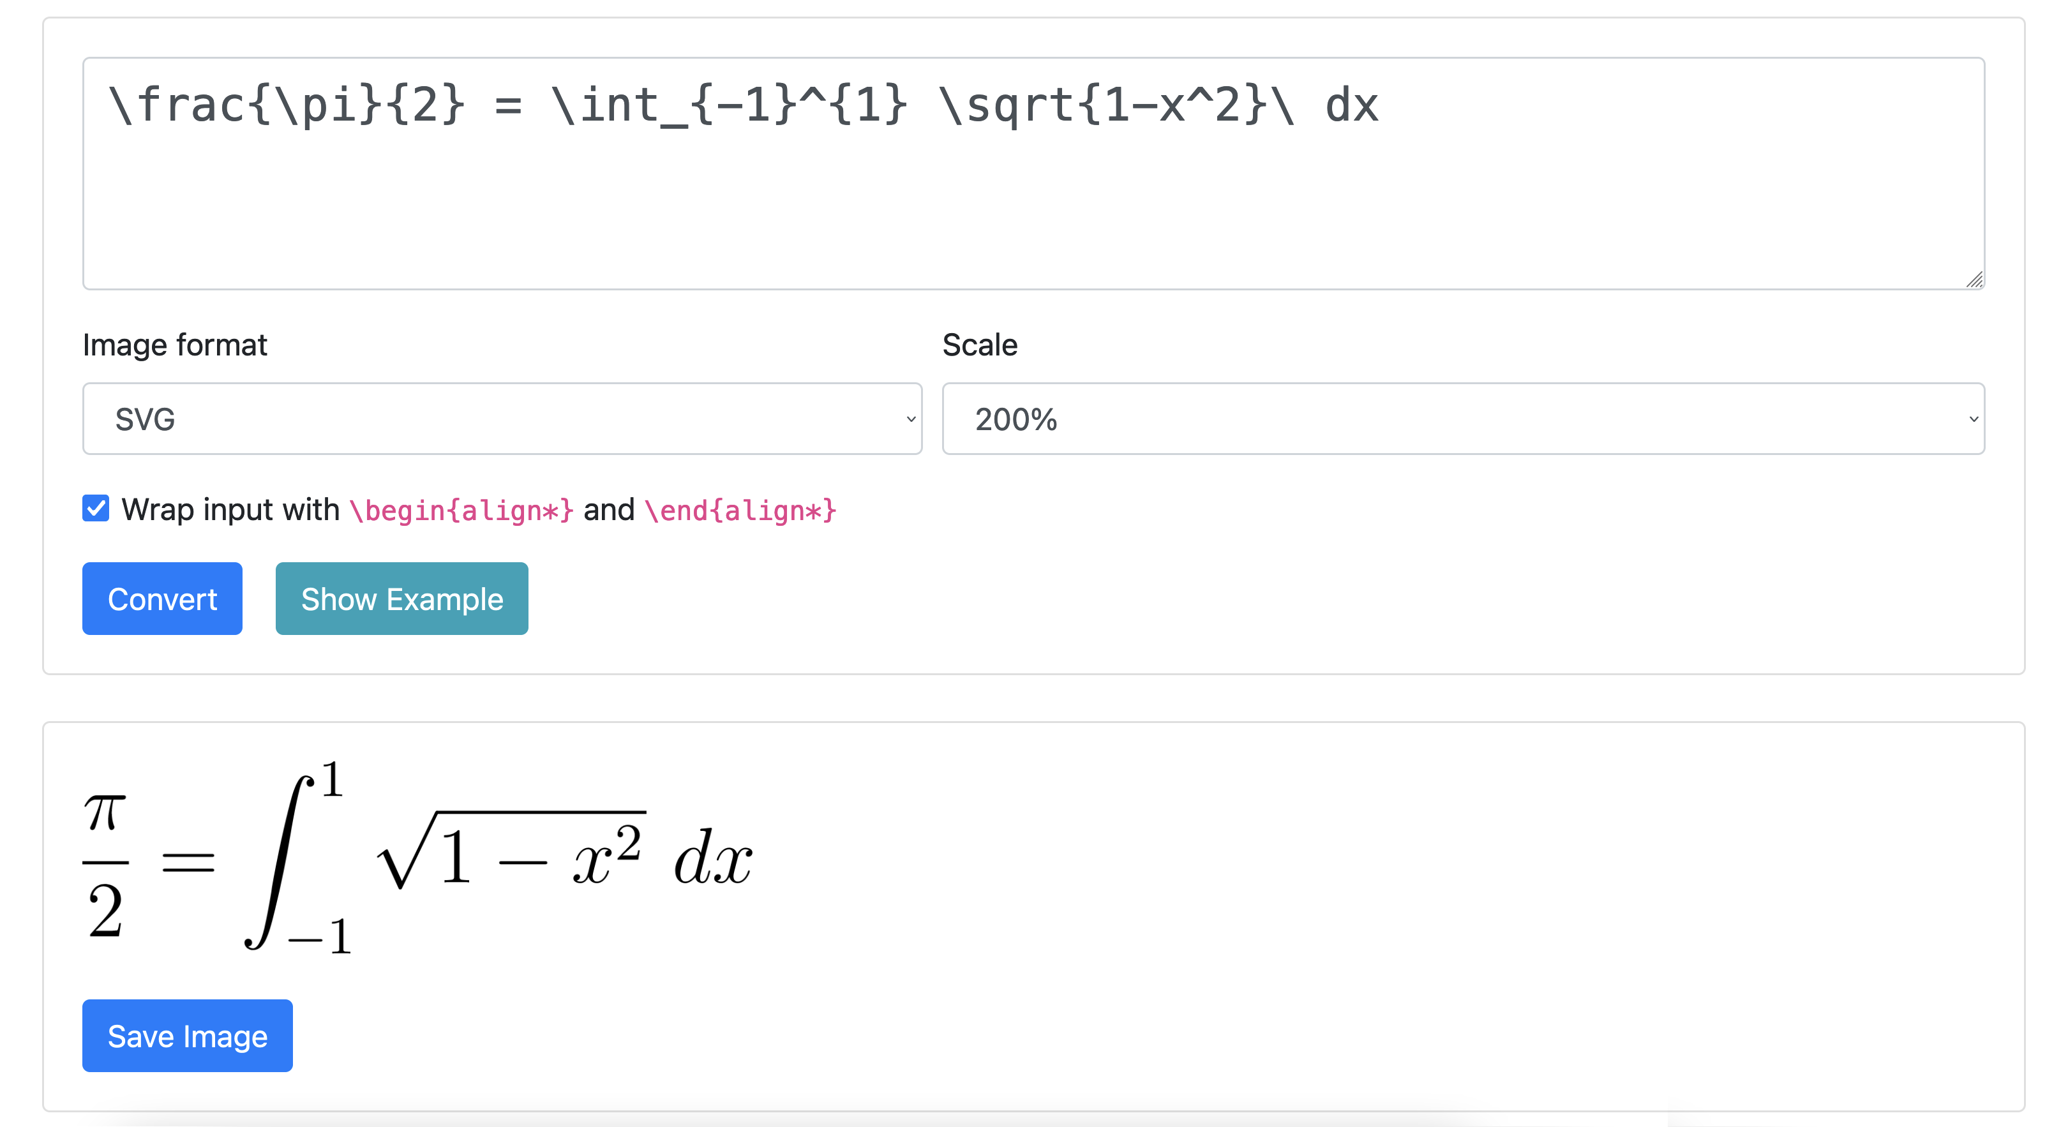This screenshot has height=1127, width=2068.
Task: Open the Image format dropdown
Action: click(502, 418)
